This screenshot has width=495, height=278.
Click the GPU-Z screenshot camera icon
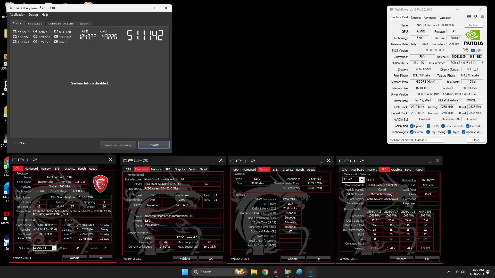[469, 16]
